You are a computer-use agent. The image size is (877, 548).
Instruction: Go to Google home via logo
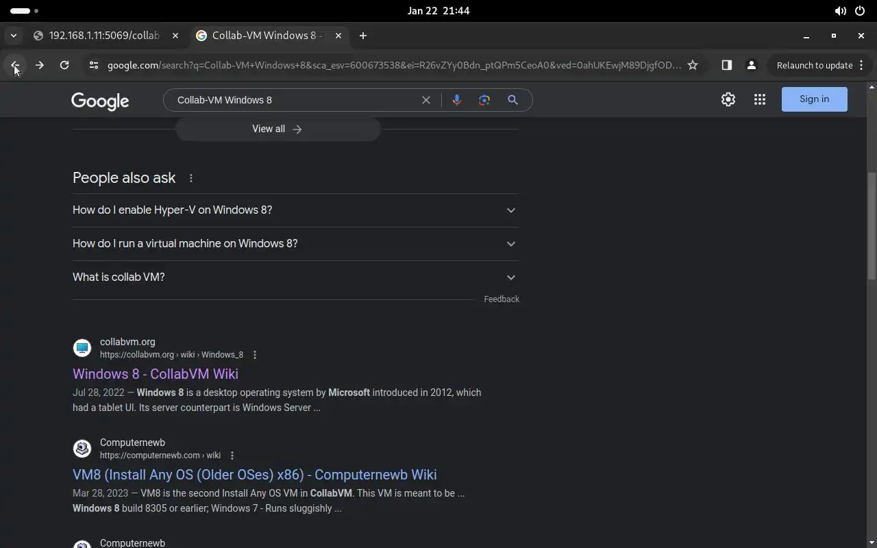(100, 101)
